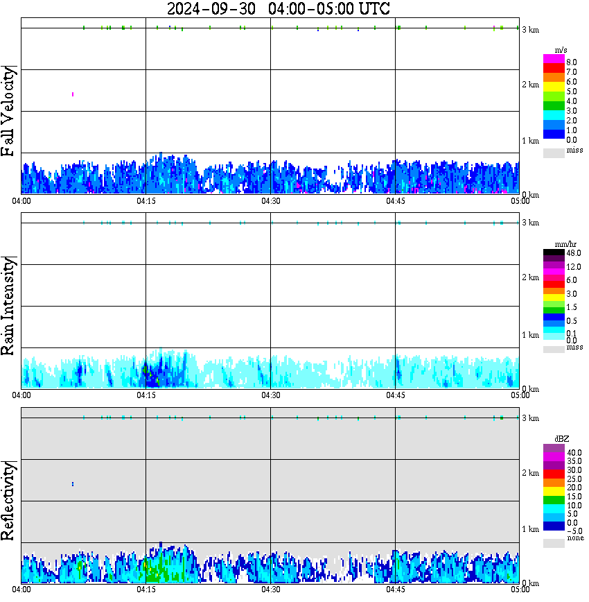Screen dimensions: 589x602
Task: Click the grey 'none' swatch in Reflectivity legend
Action: [x=554, y=543]
